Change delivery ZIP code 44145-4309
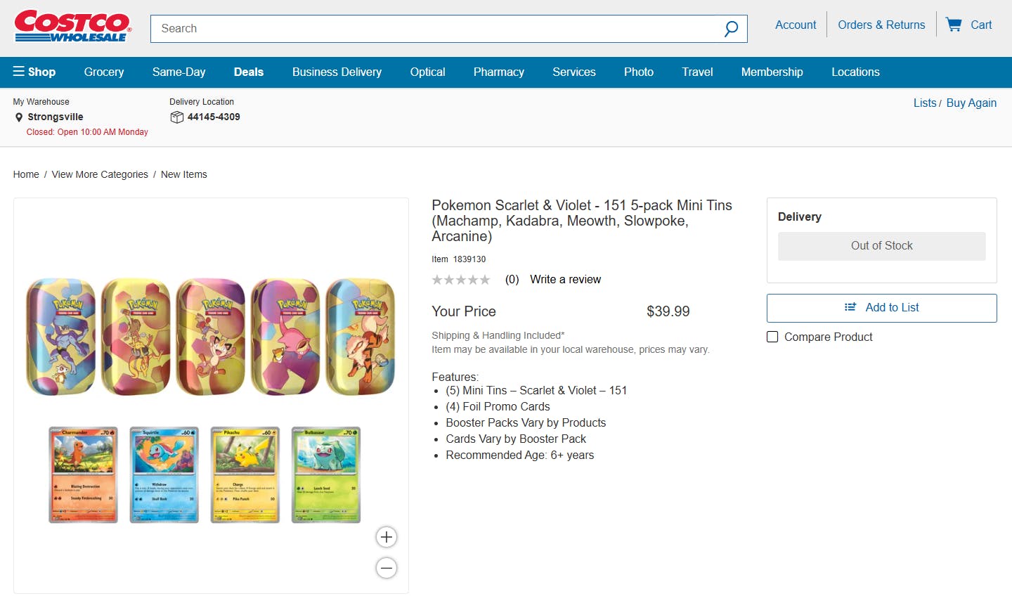Screen dimensions: 1012x608 pos(214,117)
